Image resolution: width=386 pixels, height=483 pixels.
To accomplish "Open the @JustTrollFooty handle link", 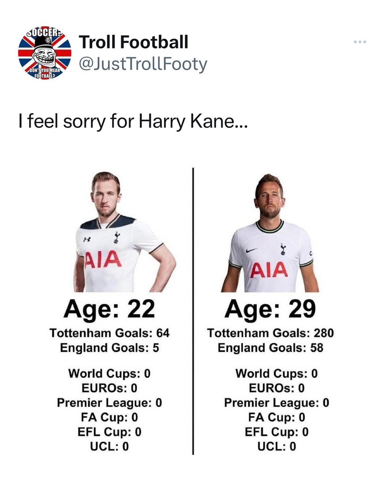I will (x=143, y=64).
